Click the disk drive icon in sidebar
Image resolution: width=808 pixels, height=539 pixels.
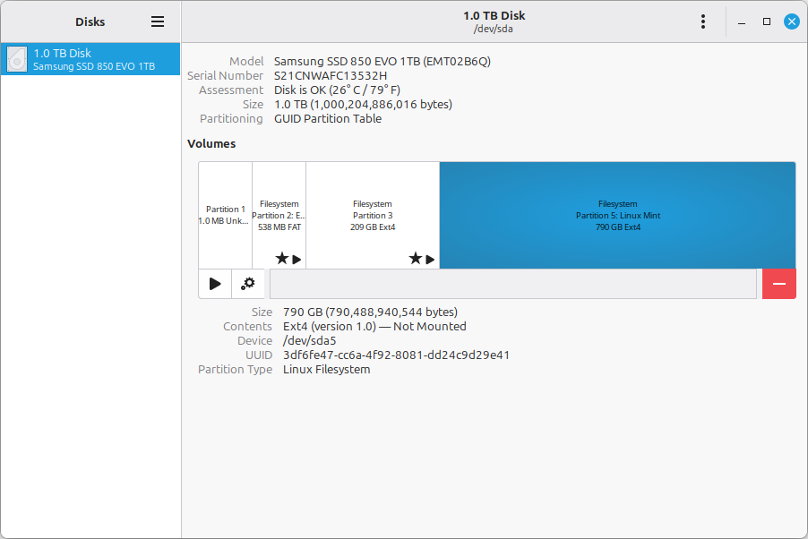[x=17, y=59]
